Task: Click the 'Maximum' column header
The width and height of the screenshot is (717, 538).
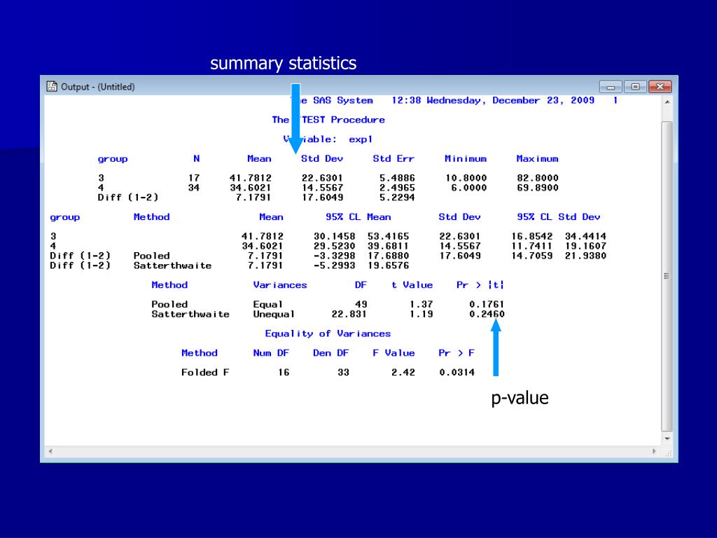Action: point(537,159)
